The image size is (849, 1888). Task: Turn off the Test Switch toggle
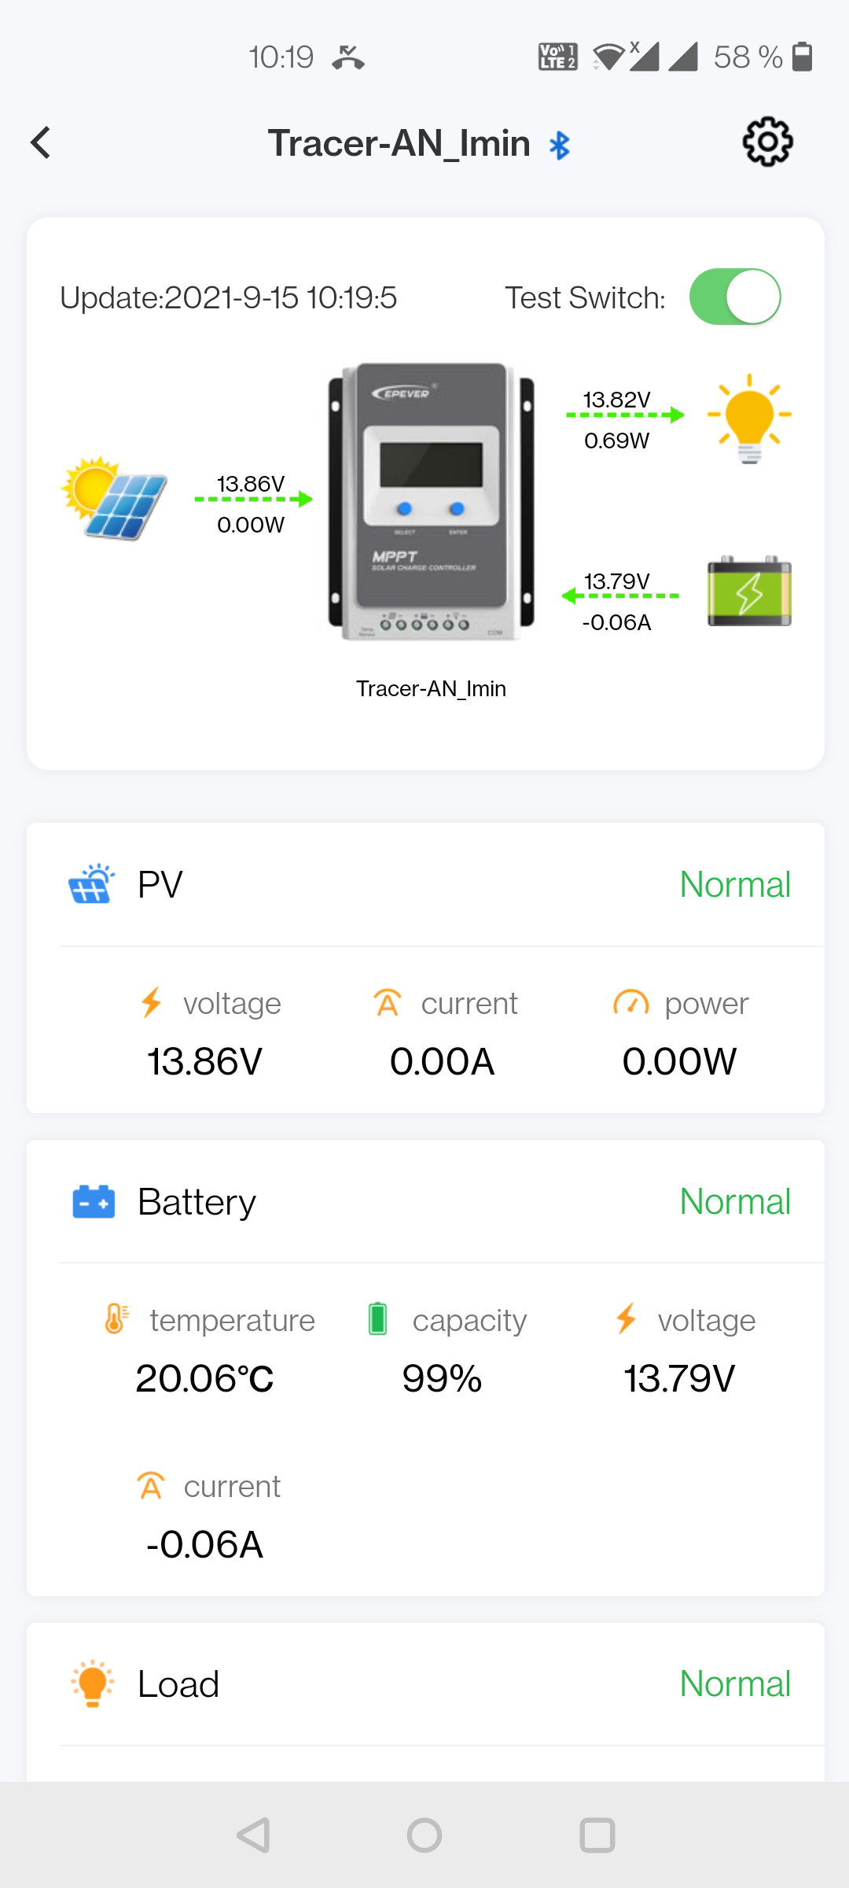734,297
